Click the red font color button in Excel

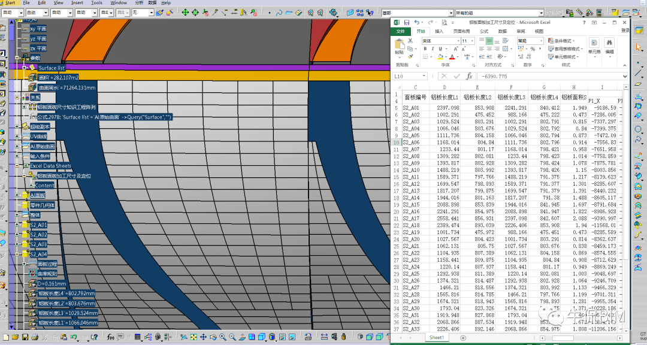click(x=452, y=57)
